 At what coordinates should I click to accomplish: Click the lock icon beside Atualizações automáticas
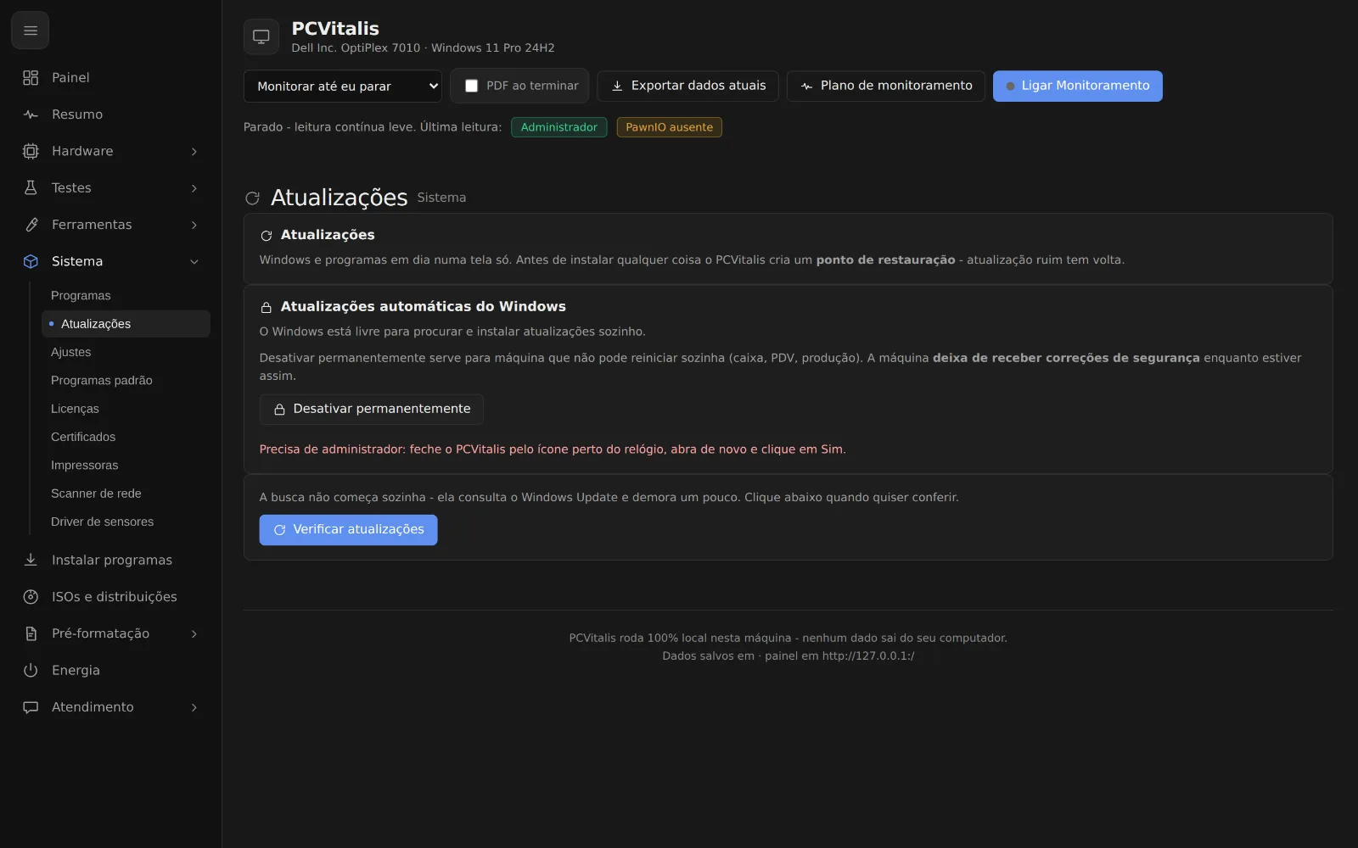(267, 308)
